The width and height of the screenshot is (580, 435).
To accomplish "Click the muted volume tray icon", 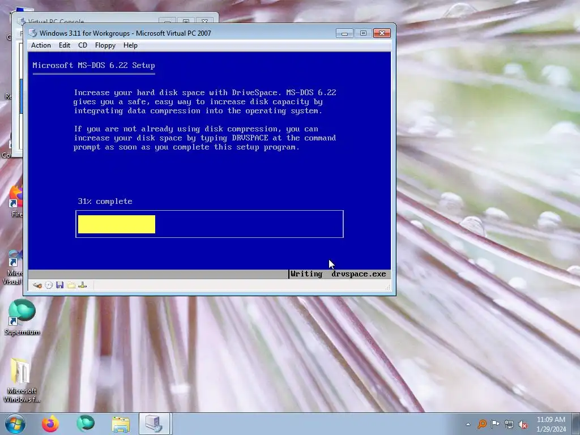I will click(x=523, y=424).
